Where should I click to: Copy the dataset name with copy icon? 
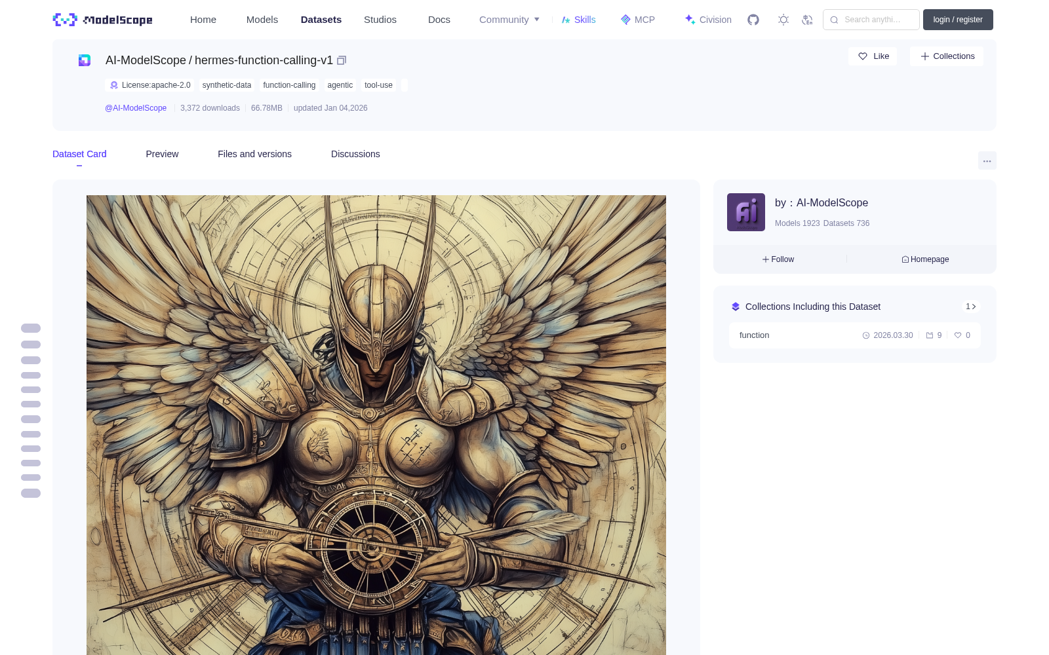(x=342, y=60)
